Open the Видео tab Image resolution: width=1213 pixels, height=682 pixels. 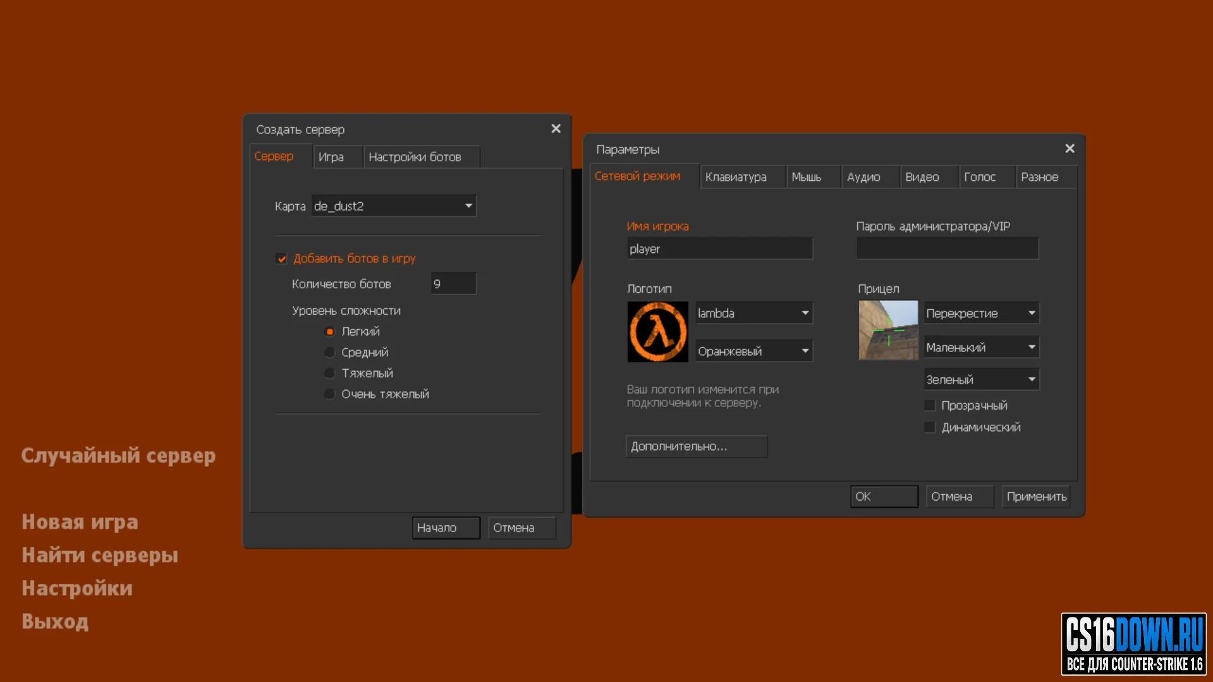pyautogui.click(x=929, y=177)
